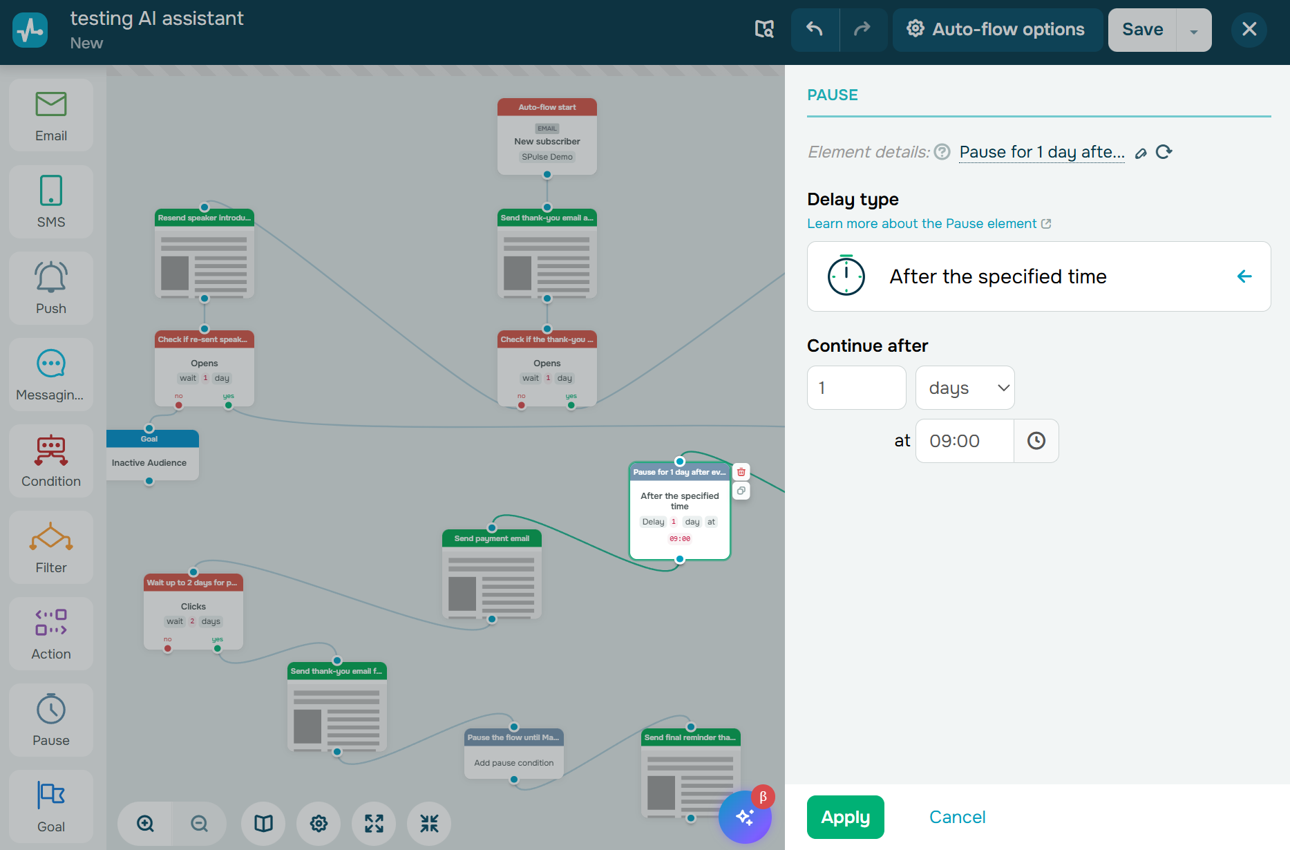Open the time picker clock icon

click(x=1036, y=441)
